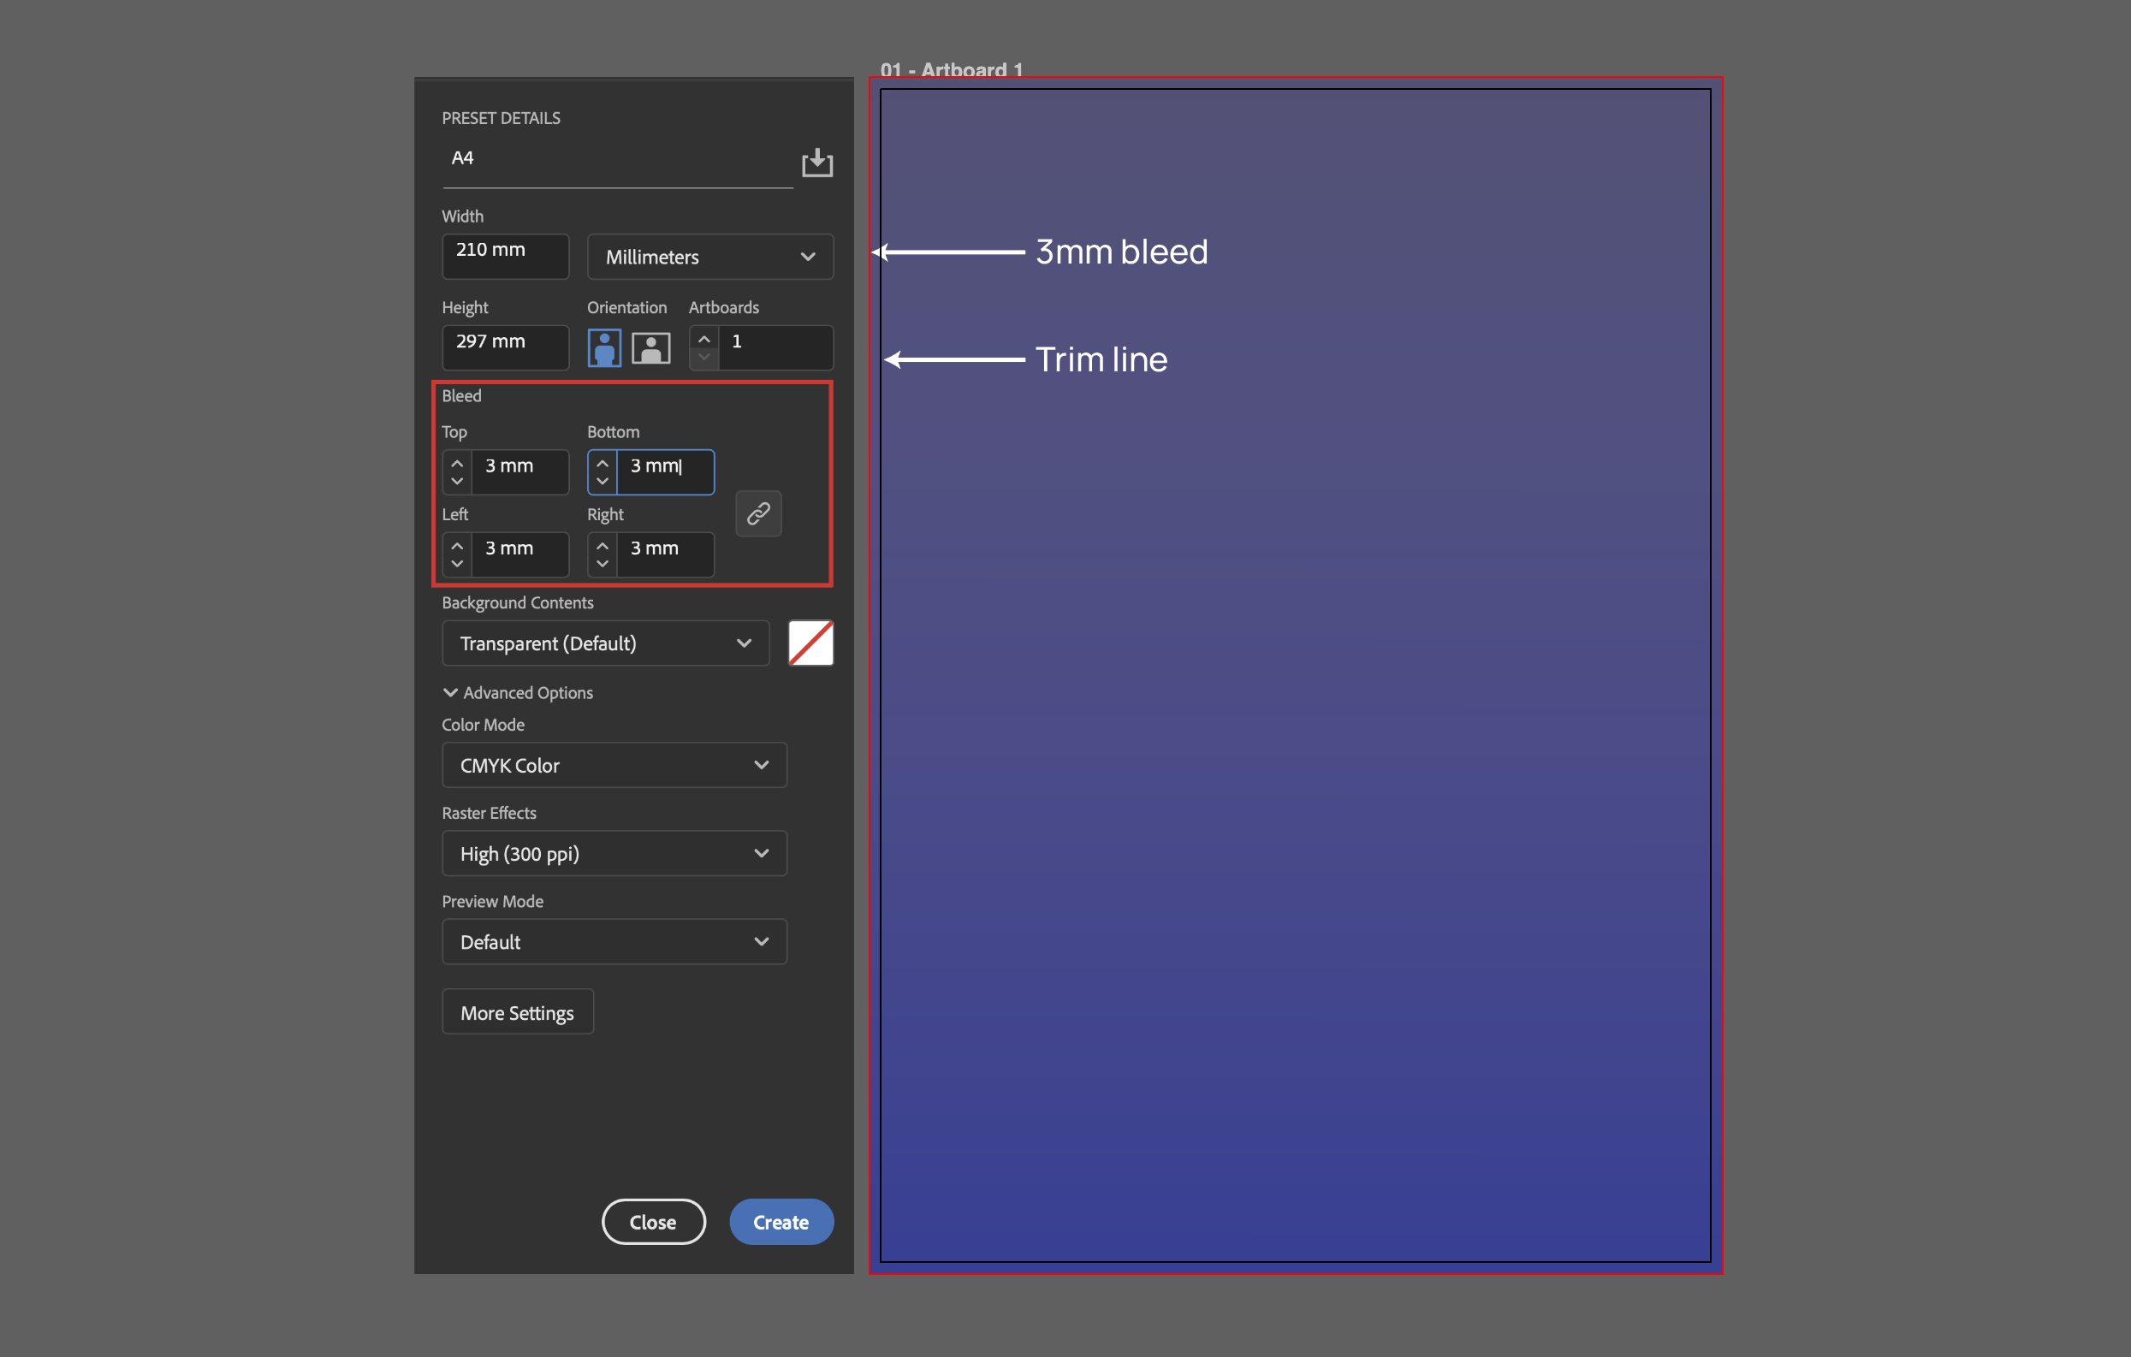Image resolution: width=2131 pixels, height=1357 pixels.
Task: Save the document preset with download icon
Action: (816, 162)
